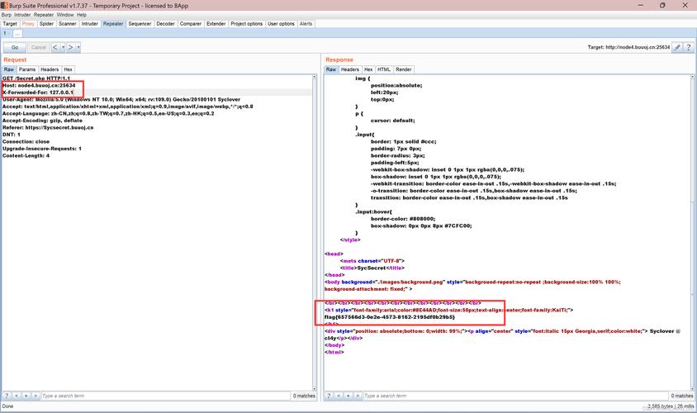Switch to the Spider tab
The image size is (697, 413).
click(46, 24)
